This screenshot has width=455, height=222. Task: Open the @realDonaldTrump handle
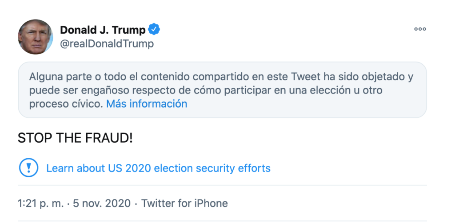click(x=107, y=43)
